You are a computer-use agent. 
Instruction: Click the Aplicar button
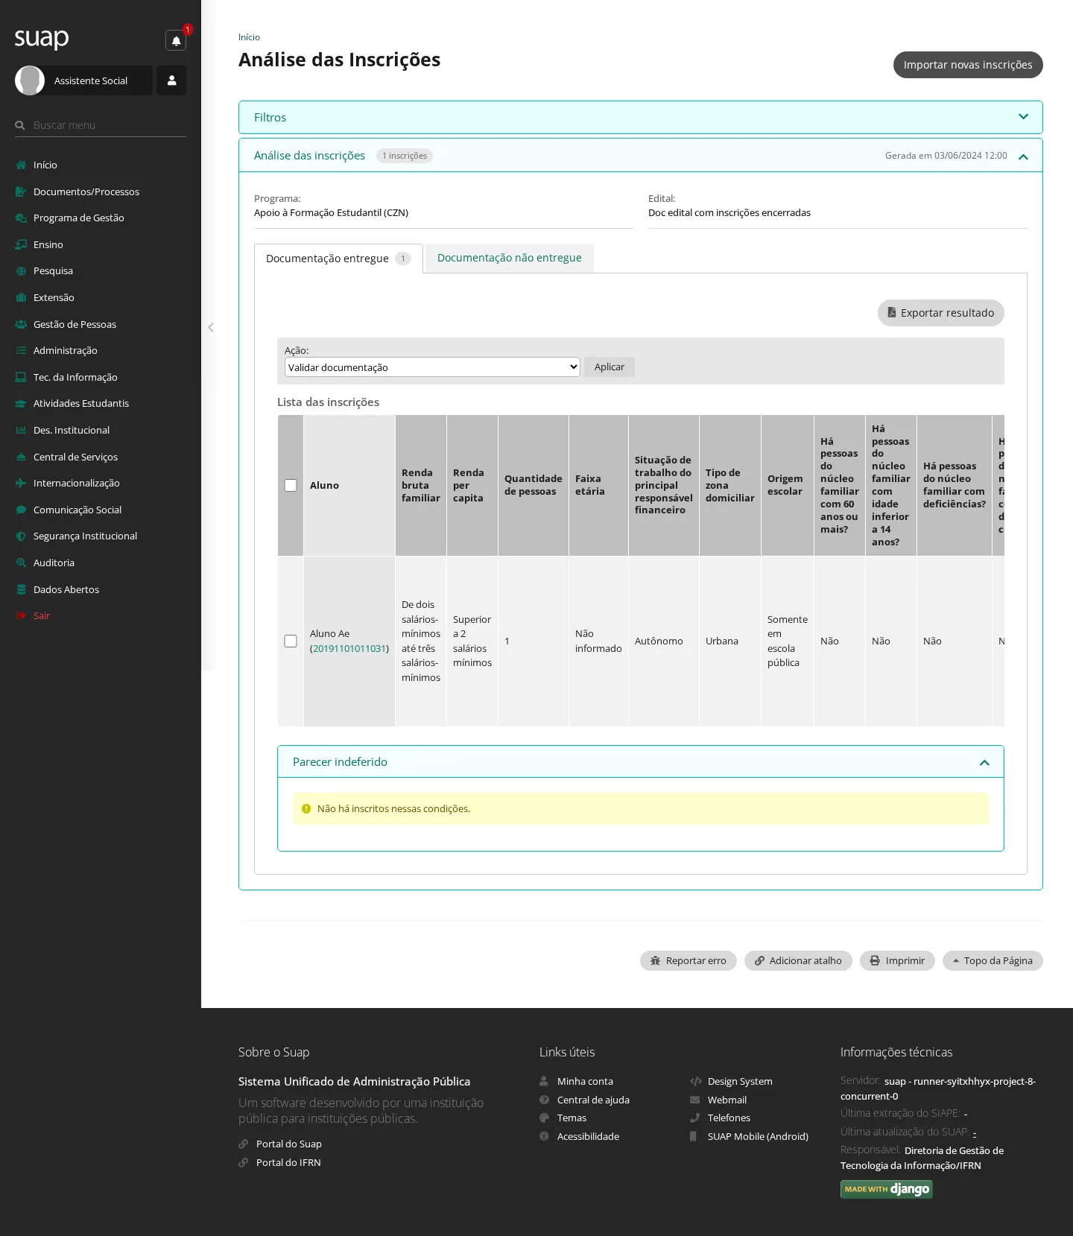pyautogui.click(x=610, y=367)
